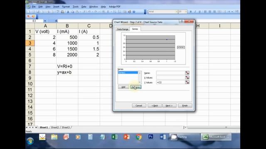Viewport: 266px width, 149px height.
Task: Click the blue Help question icon
Action: coord(134,12)
